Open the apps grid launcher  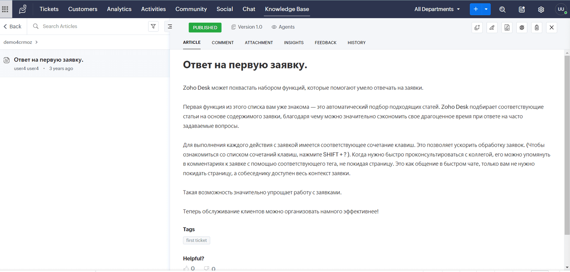[x=5, y=9]
